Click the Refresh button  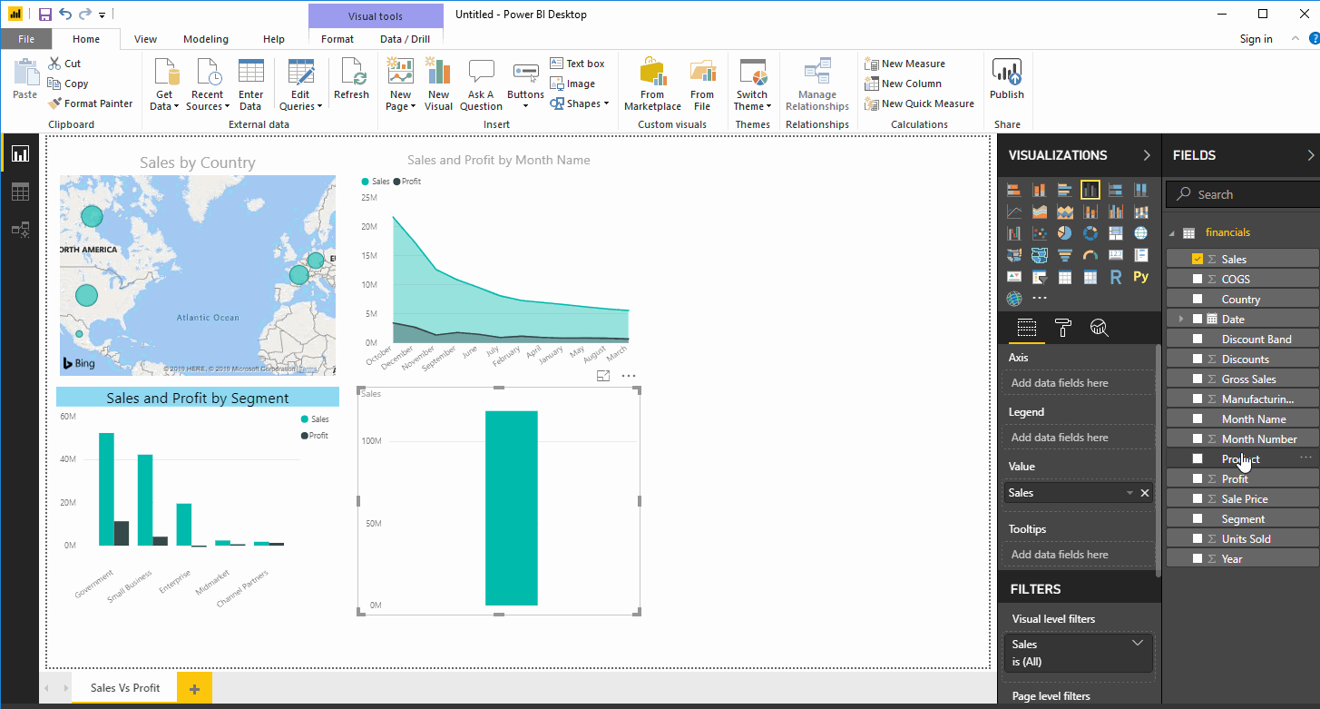351,79
